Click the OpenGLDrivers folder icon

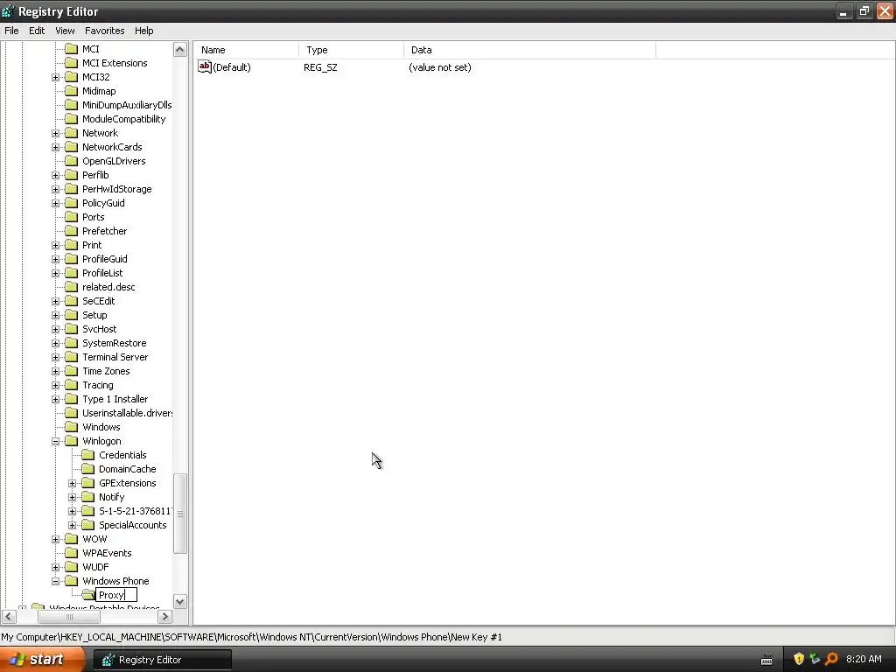tap(72, 161)
